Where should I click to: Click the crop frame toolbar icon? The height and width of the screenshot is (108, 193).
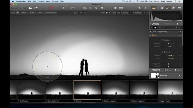(62, 8)
